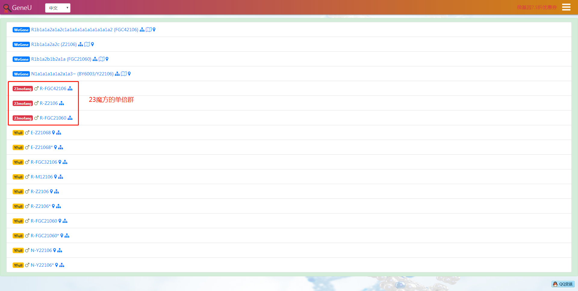
Task: Open R1b1a1a2a1a2c1a1a1a1a1a1a1a1a2 (FGC42106) haplogroup link
Action: (85, 30)
